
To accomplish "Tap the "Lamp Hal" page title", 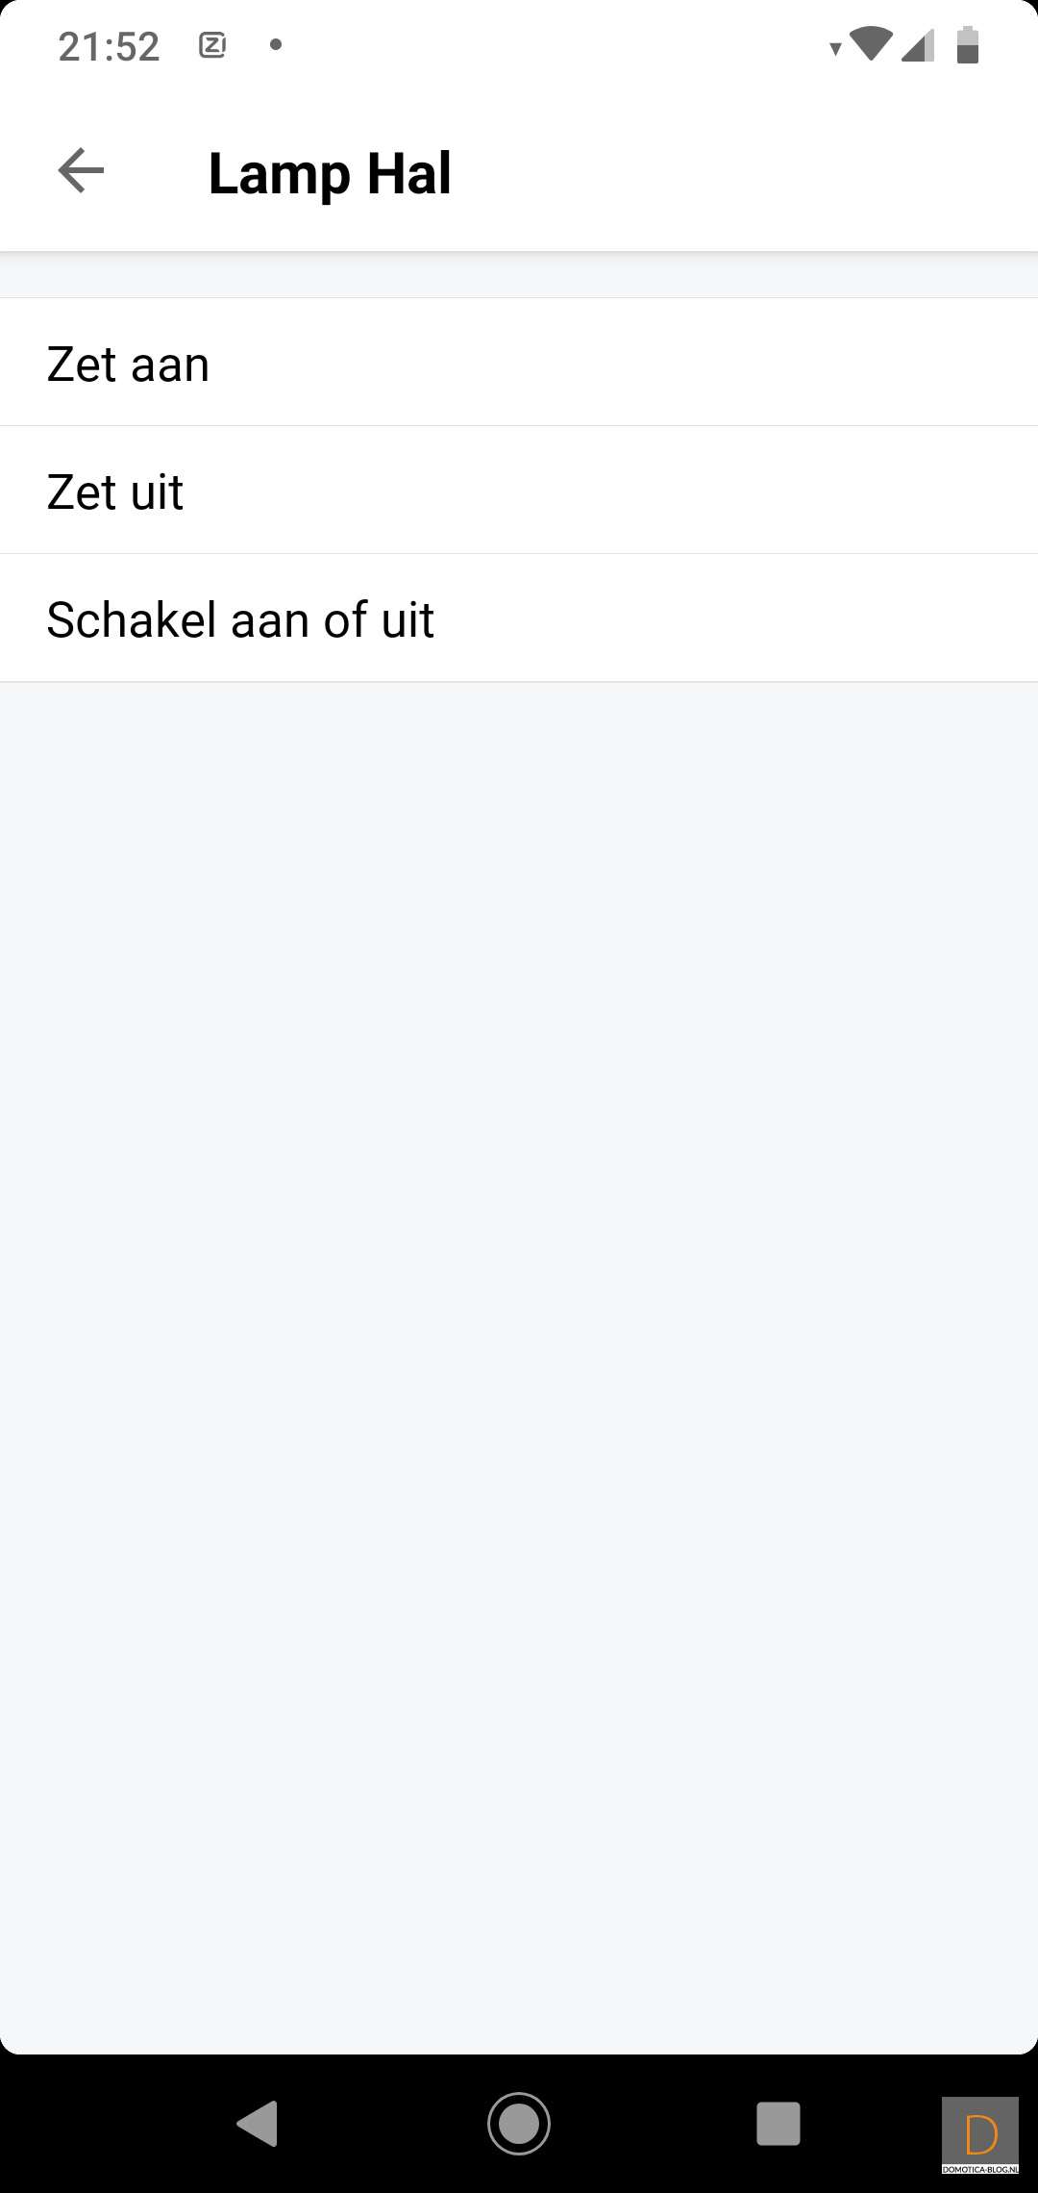I will coord(330,173).
